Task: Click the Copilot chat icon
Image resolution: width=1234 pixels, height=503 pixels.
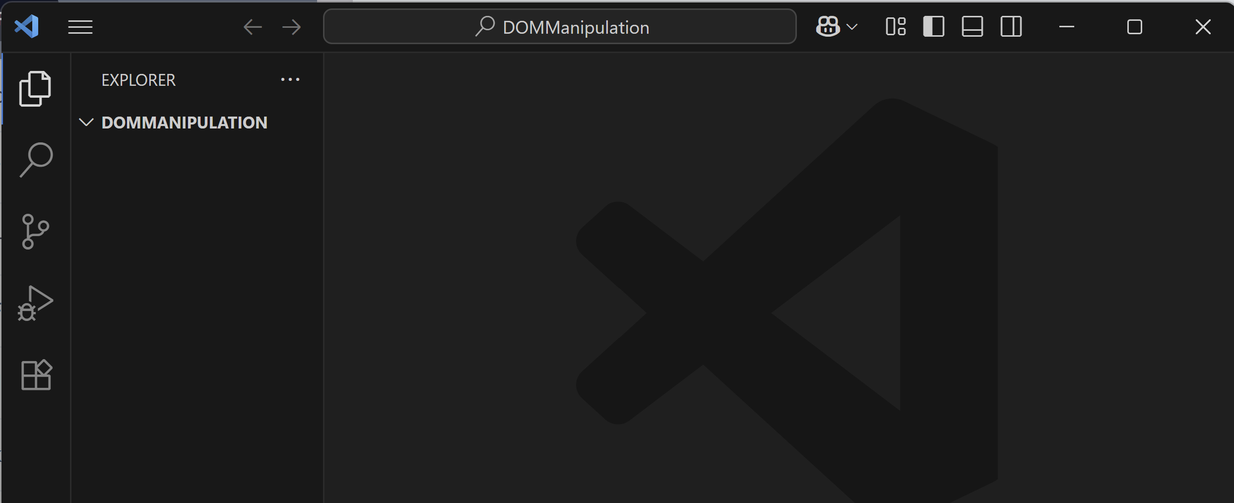Action: pos(828,27)
